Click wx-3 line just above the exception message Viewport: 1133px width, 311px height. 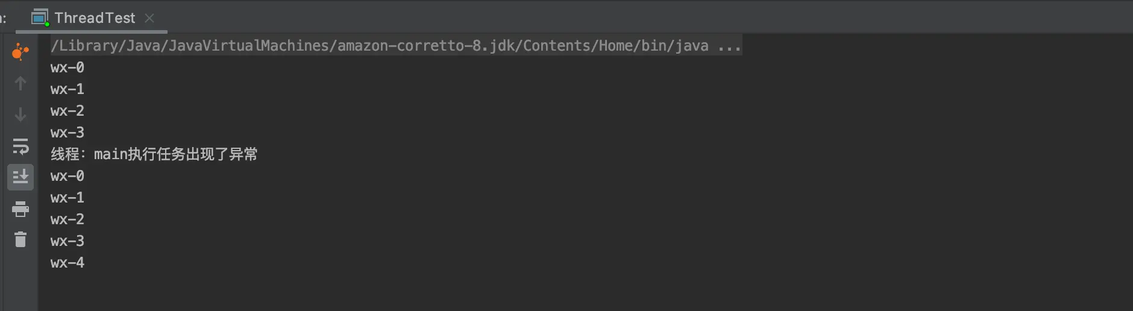pos(67,133)
